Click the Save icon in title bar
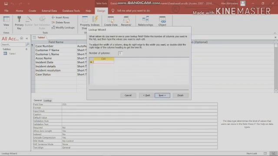The image size is (278, 156). [6, 3]
